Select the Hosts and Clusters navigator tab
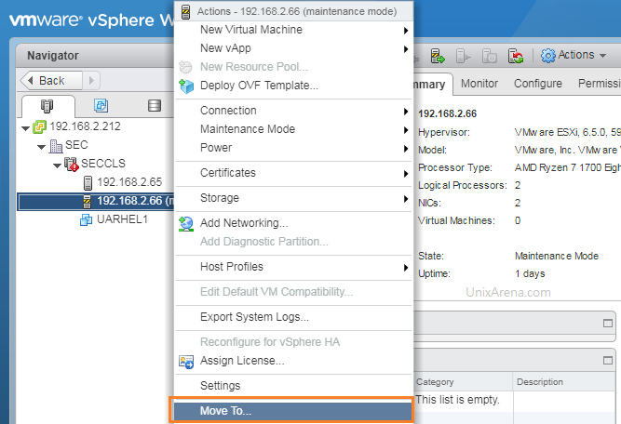Image resolution: width=621 pixels, height=424 pixels. coord(47,106)
